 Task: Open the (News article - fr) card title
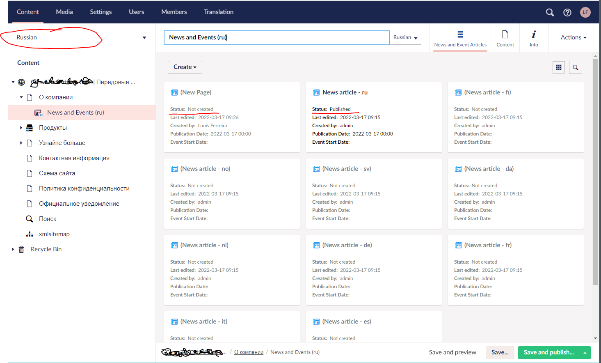coord(488,245)
